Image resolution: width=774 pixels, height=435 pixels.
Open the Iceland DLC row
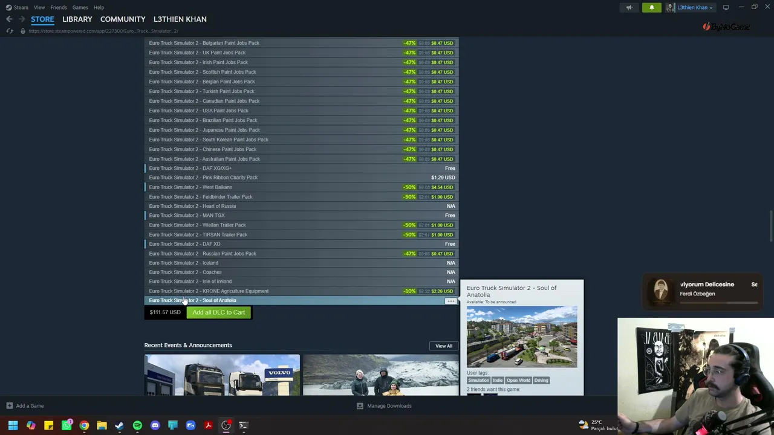click(302, 263)
